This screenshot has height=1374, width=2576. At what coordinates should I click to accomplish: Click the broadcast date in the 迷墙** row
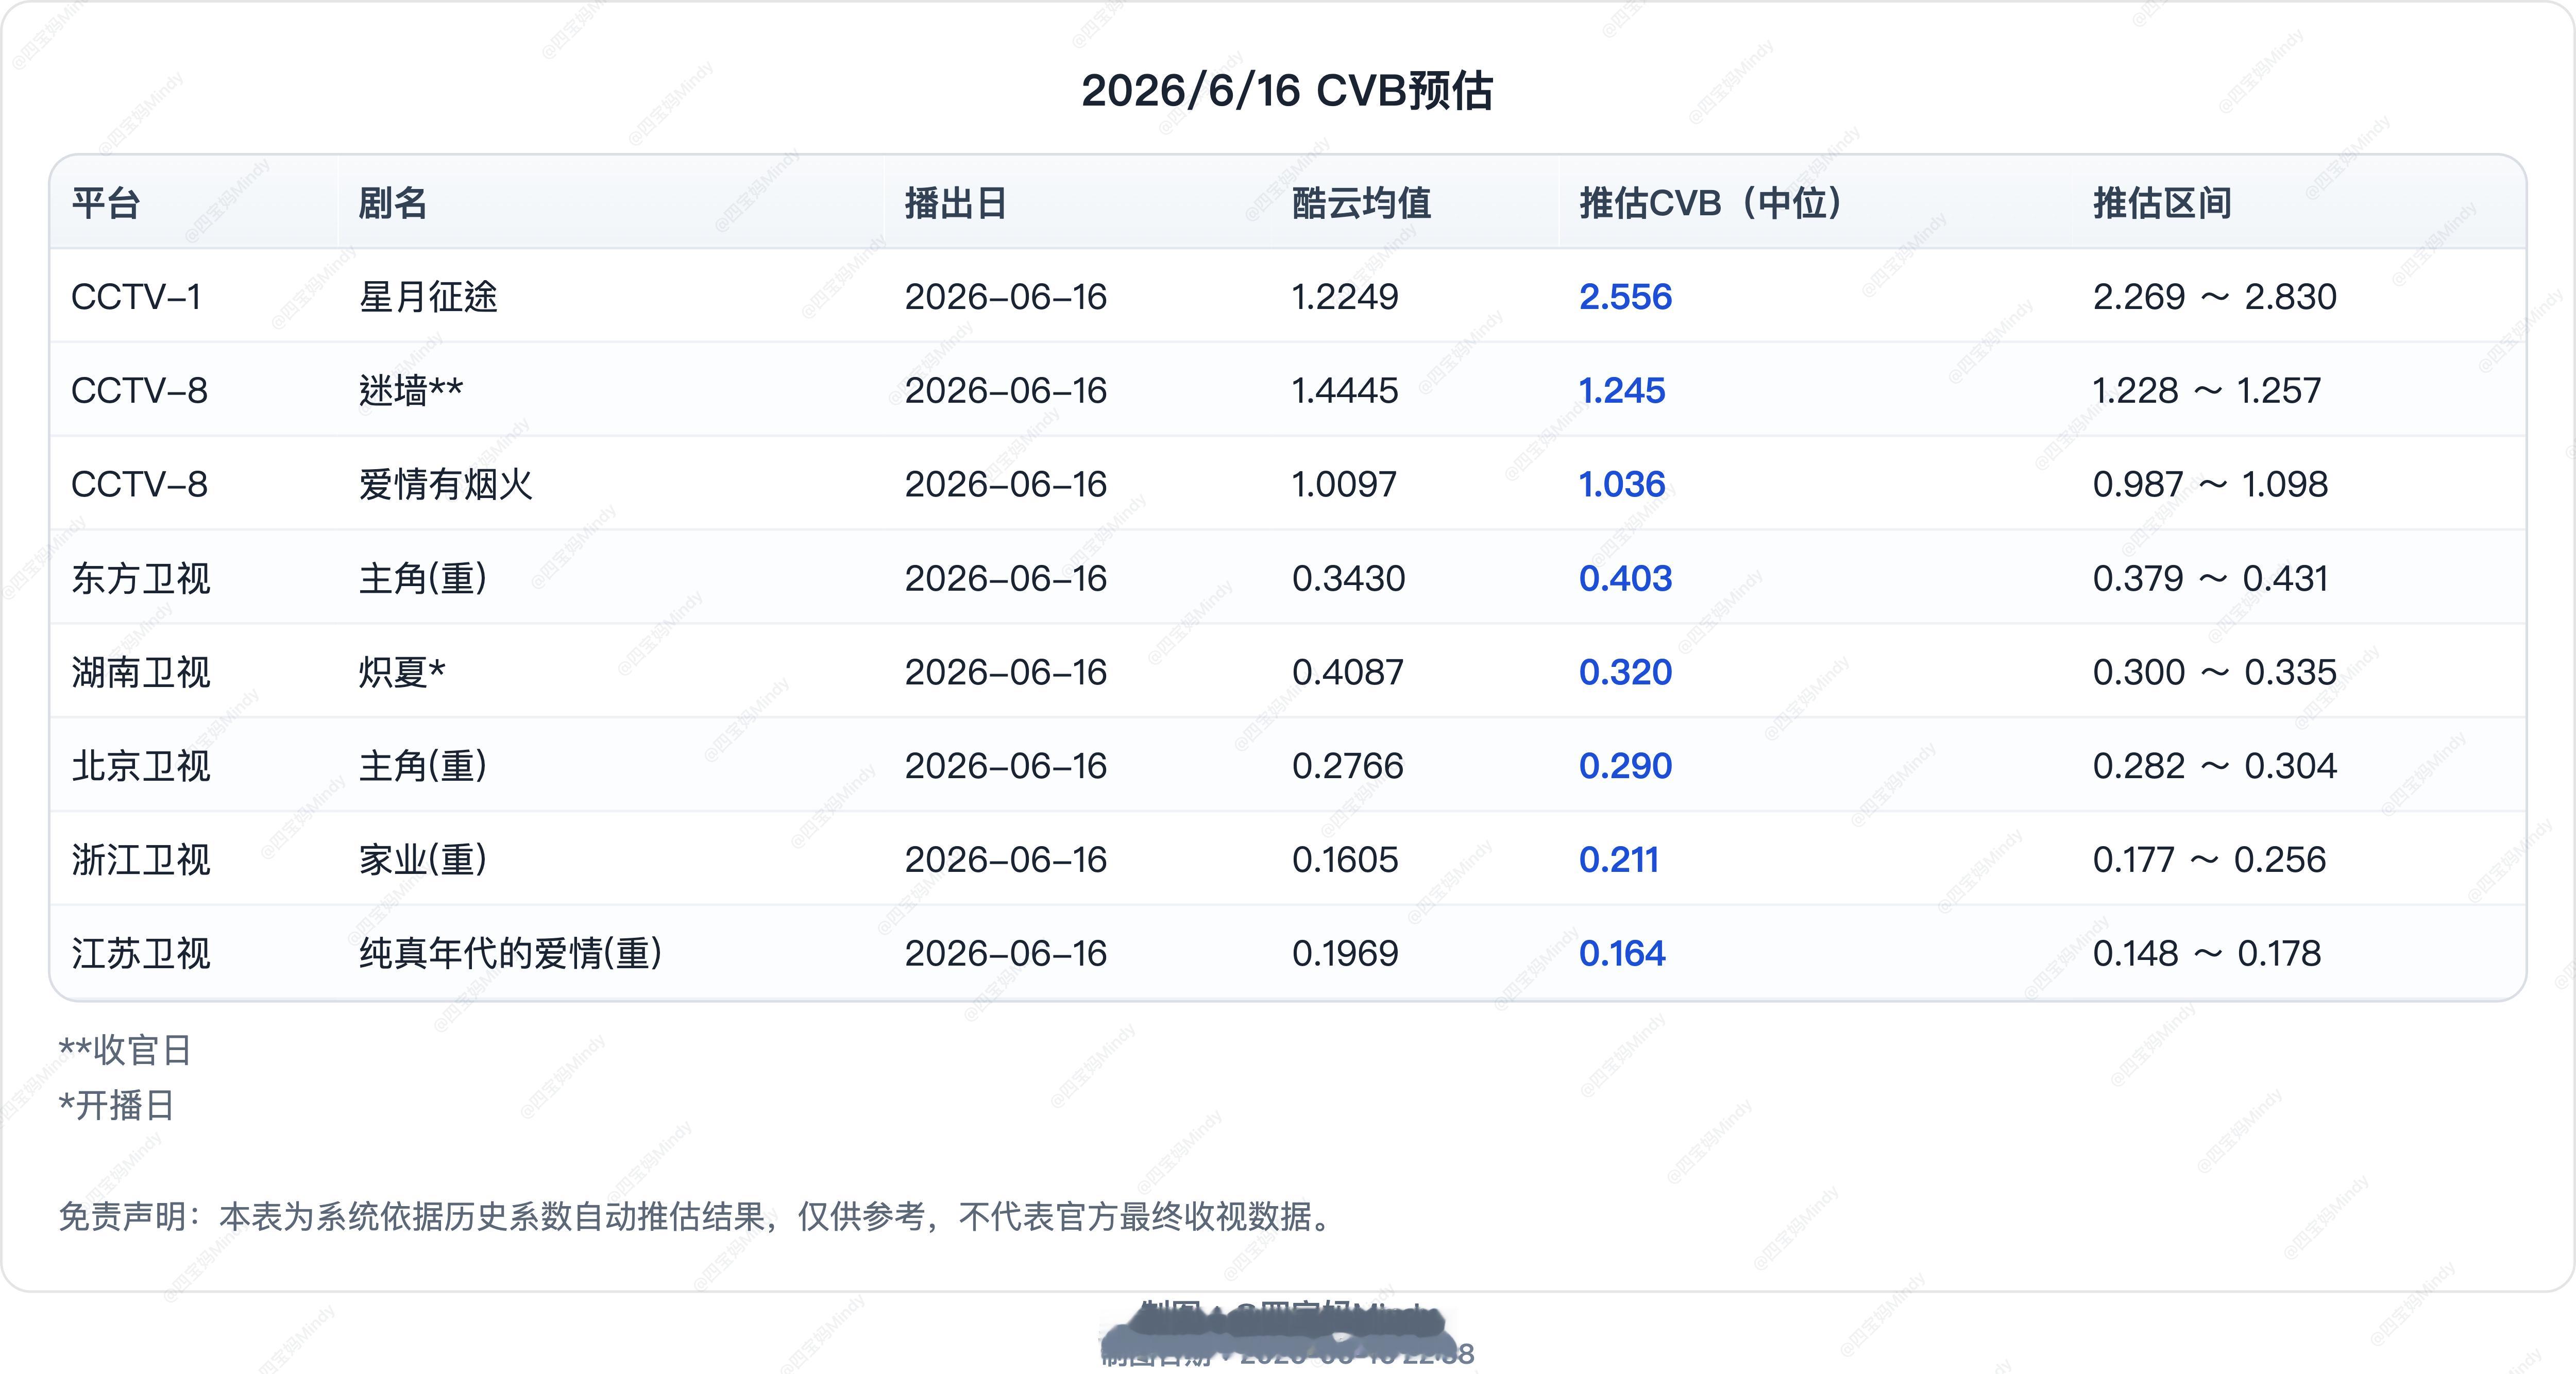1006,391
